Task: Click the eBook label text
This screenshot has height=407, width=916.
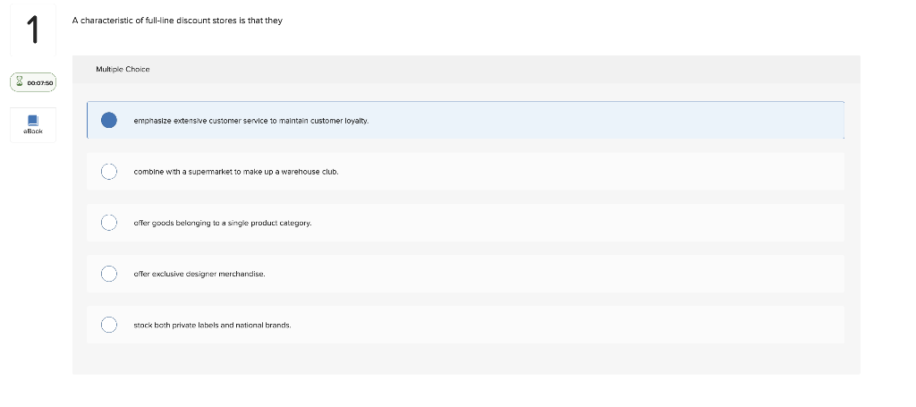Action: pyautogui.click(x=33, y=131)
